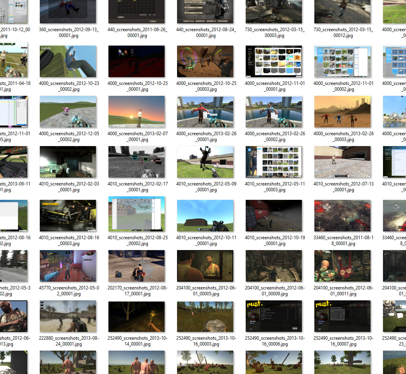Click file name 204100_screenshots_2012-06-01_00005.jpg

coord(206,291)
